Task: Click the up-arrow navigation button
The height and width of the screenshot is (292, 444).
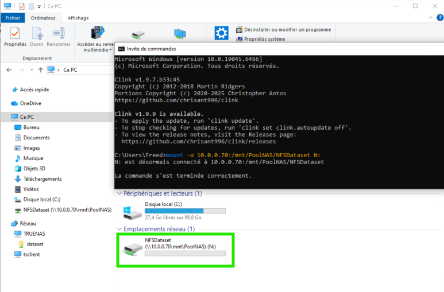Action: (x=40, y=69)
